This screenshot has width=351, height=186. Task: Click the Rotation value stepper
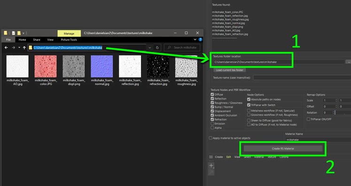coord(334,113)
